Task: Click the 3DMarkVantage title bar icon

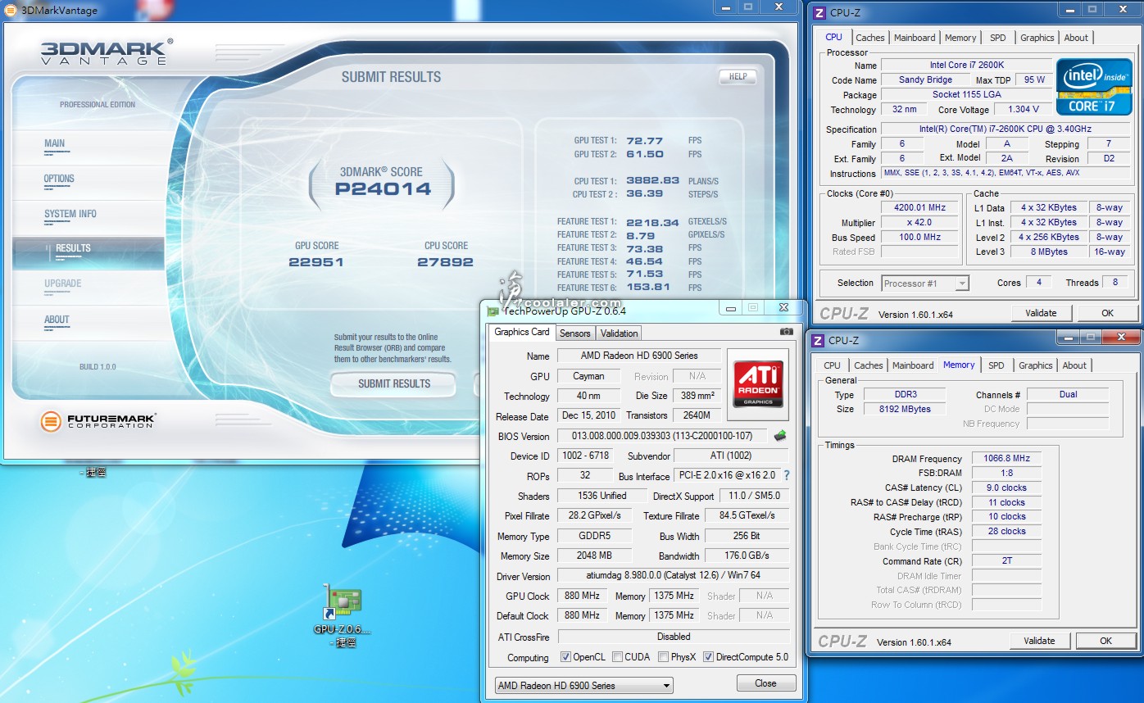Action: 11,10
